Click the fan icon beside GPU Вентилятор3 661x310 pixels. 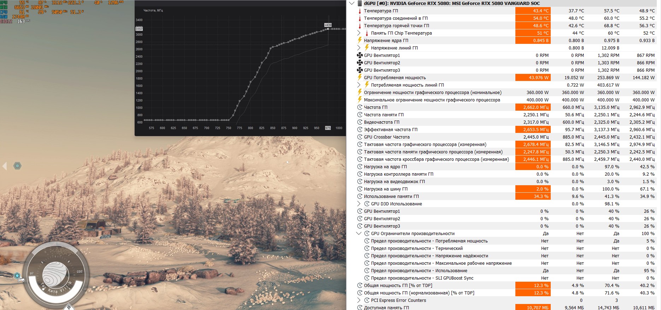point(360,70)
